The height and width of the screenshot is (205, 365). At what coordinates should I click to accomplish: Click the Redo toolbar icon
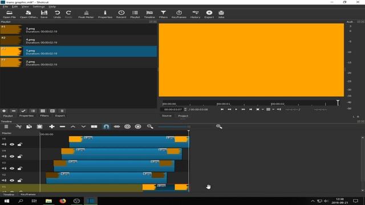(68, 14)
